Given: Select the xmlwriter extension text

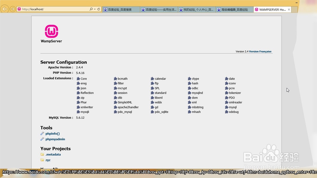Looking at the screenshot, I should tap(87, 107).
